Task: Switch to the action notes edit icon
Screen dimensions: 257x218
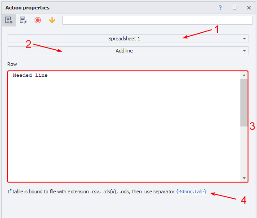Action: pos(23,20)
